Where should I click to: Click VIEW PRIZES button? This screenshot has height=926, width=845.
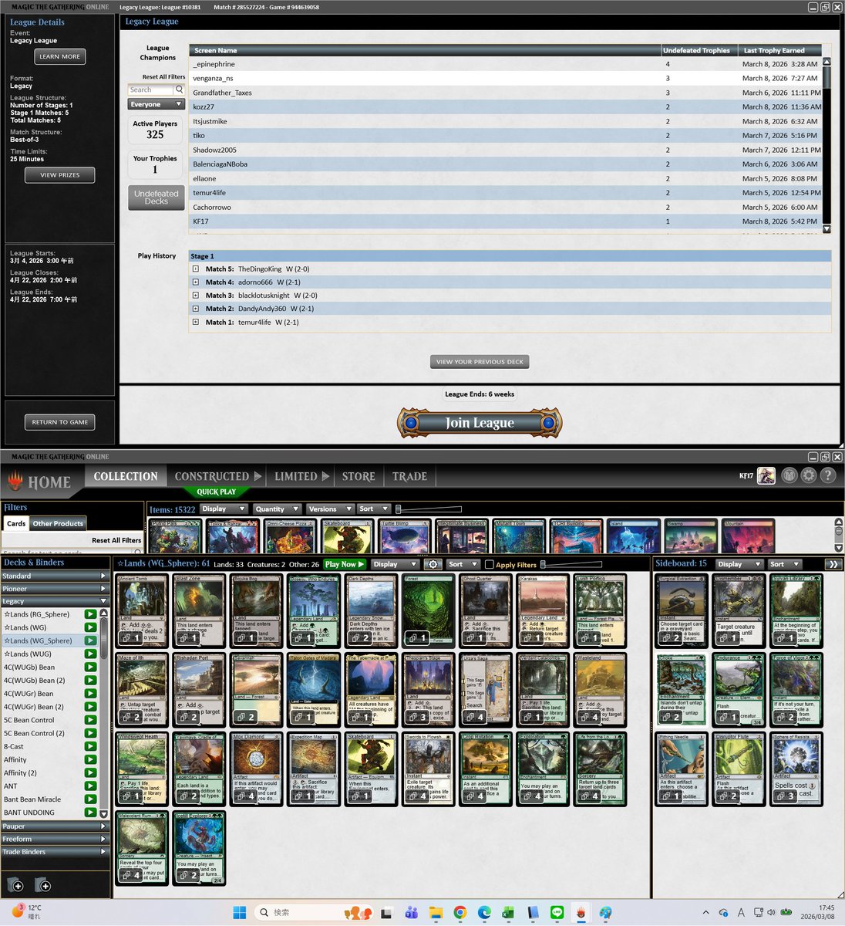click(x=59, y=175)
